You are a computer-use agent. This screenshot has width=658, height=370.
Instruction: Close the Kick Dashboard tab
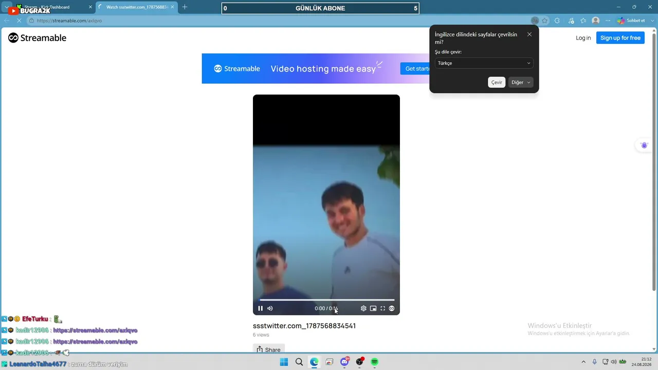(91, 7)
